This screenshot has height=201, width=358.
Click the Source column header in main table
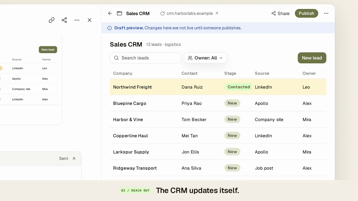262,73
